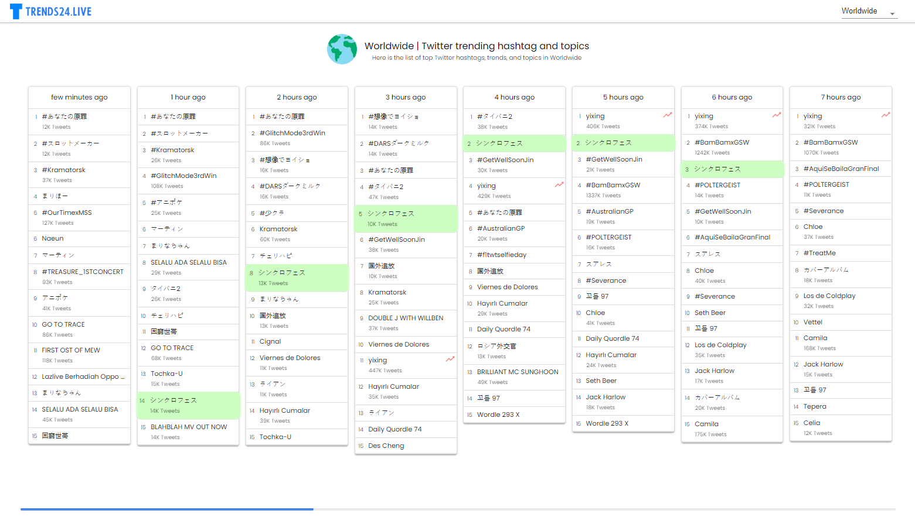Image resolution: width=915 pixels, height=524 pixels.
Task: Click trending-up icon for yixing, 3 hours ago
Action: [x=450, y=359]
